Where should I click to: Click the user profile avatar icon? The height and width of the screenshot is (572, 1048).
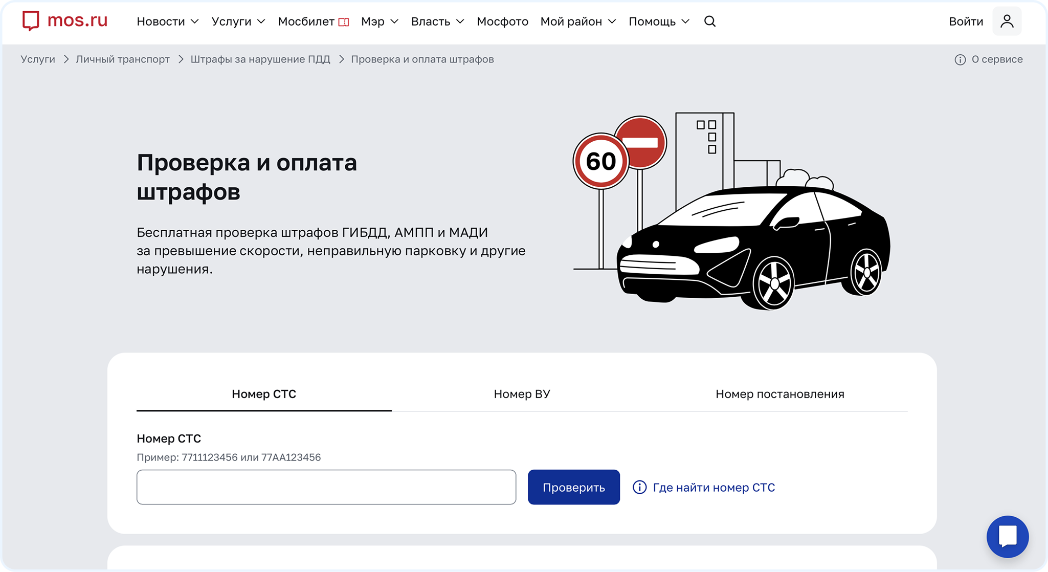click(x=1007, y=21)
